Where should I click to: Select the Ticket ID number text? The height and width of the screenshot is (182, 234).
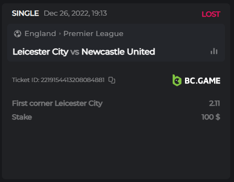point(73,80)
